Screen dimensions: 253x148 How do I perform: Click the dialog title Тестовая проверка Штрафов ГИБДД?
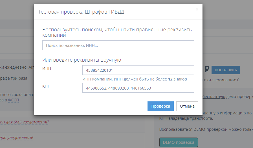pyautogui.click(x=81, y=12)
